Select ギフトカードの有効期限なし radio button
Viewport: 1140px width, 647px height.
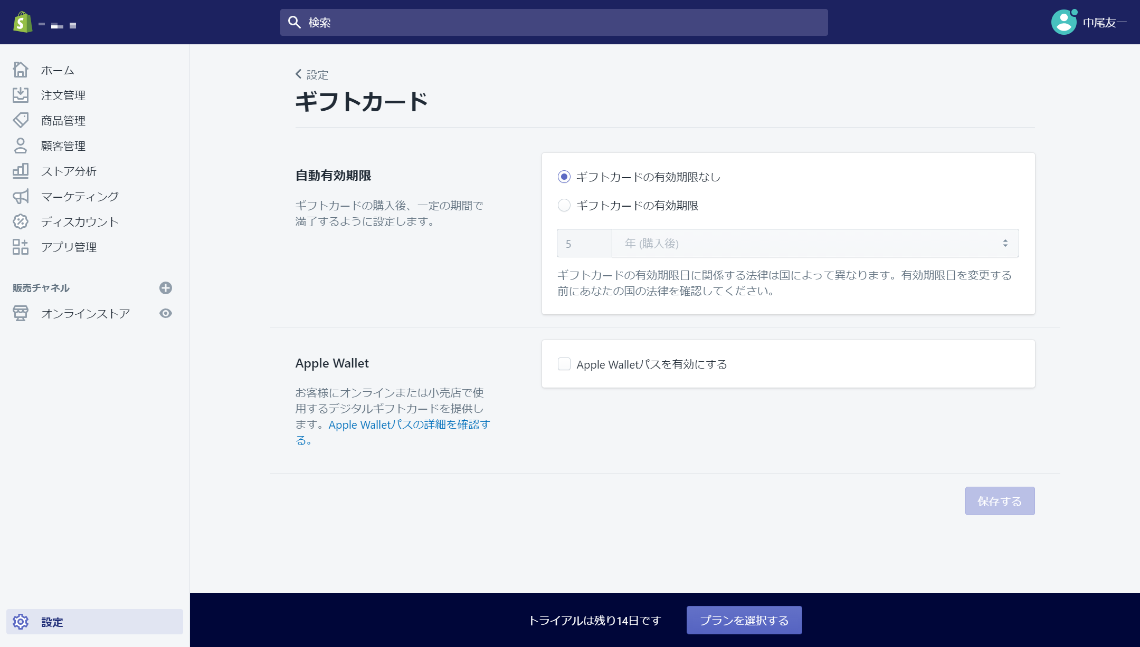pyautogui.click(x=564, y=177)
